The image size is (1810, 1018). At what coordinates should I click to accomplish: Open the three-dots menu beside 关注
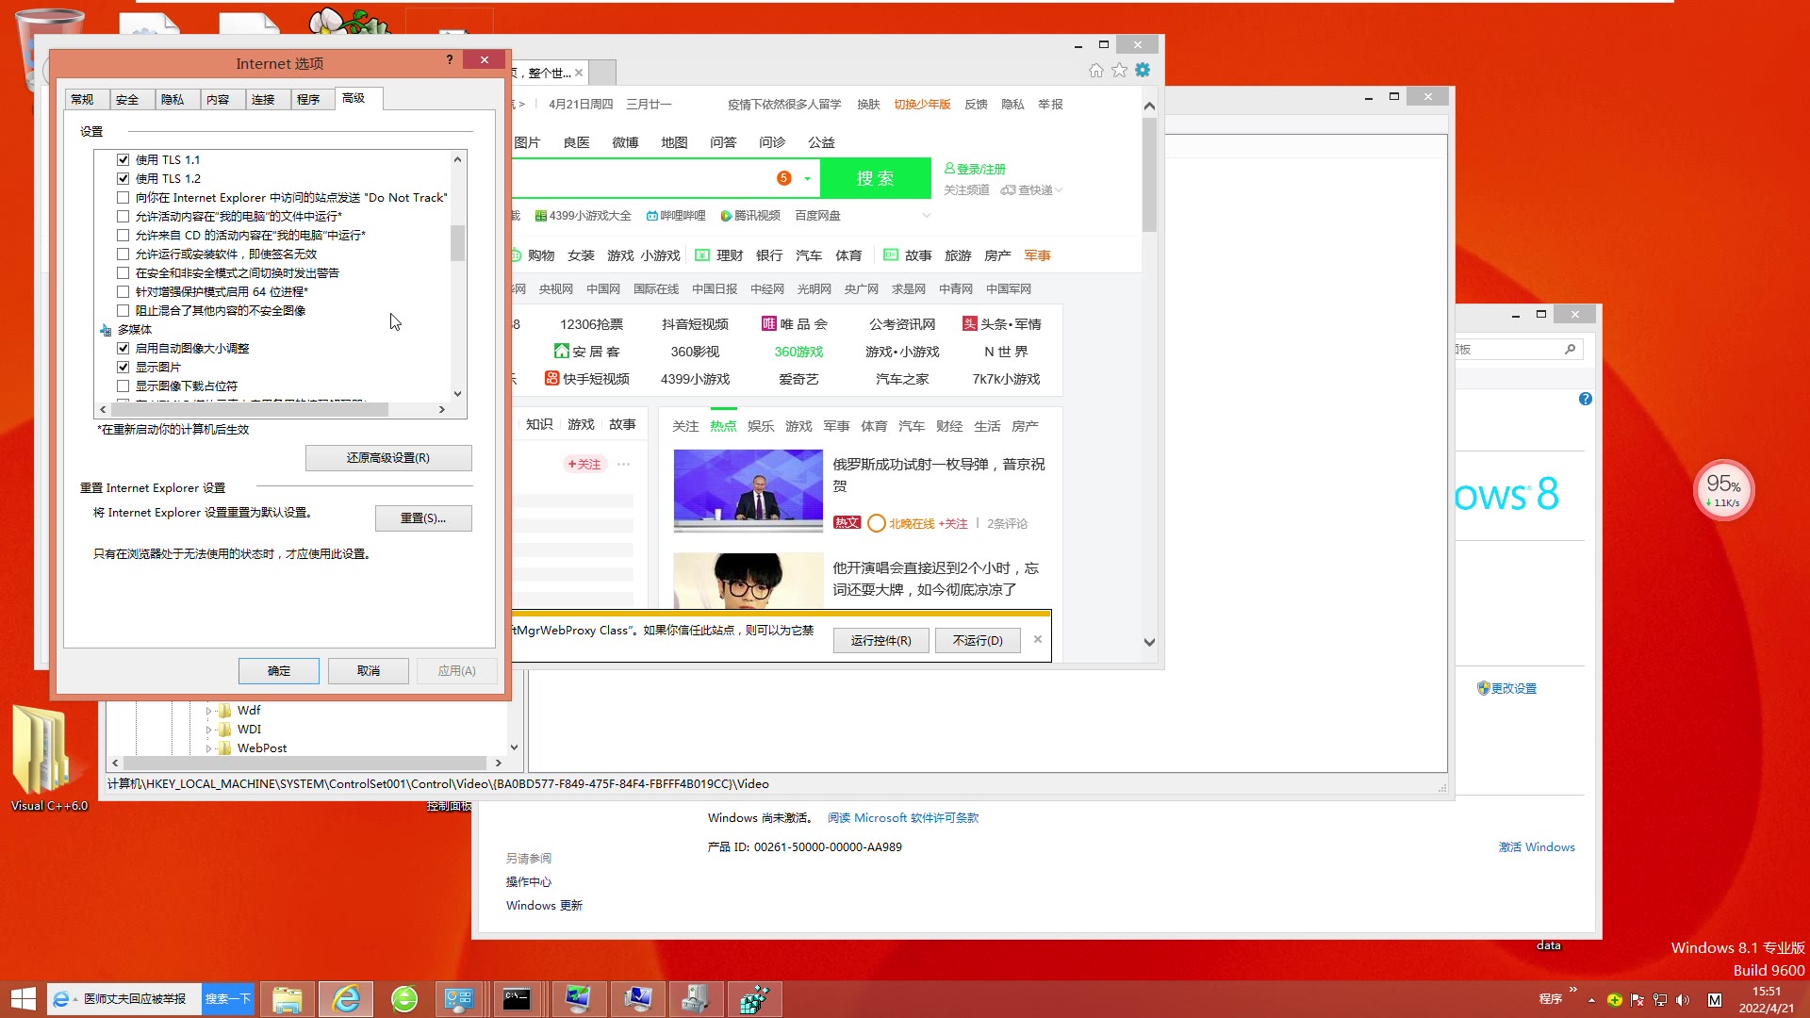click(623, 464)
